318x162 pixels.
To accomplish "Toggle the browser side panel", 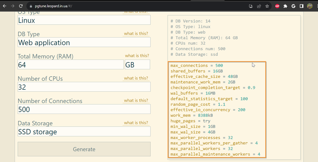I will 301,6.
